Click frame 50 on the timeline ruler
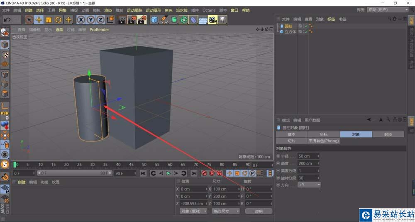This screenshot has height=222, width=415. (144, 165)
